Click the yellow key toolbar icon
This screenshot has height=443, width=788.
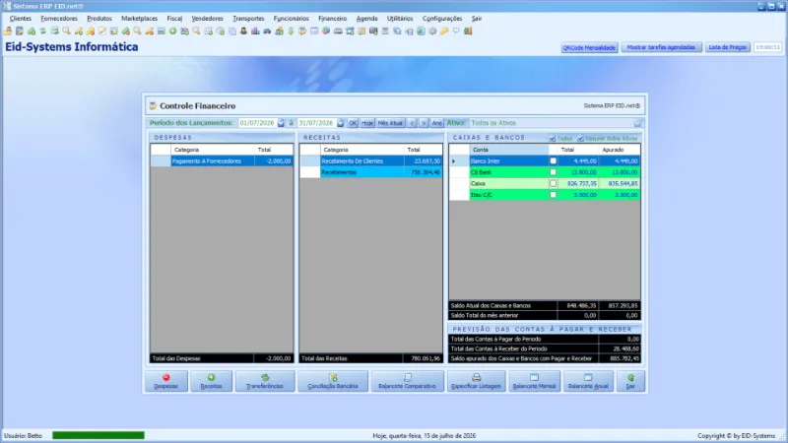444,32
